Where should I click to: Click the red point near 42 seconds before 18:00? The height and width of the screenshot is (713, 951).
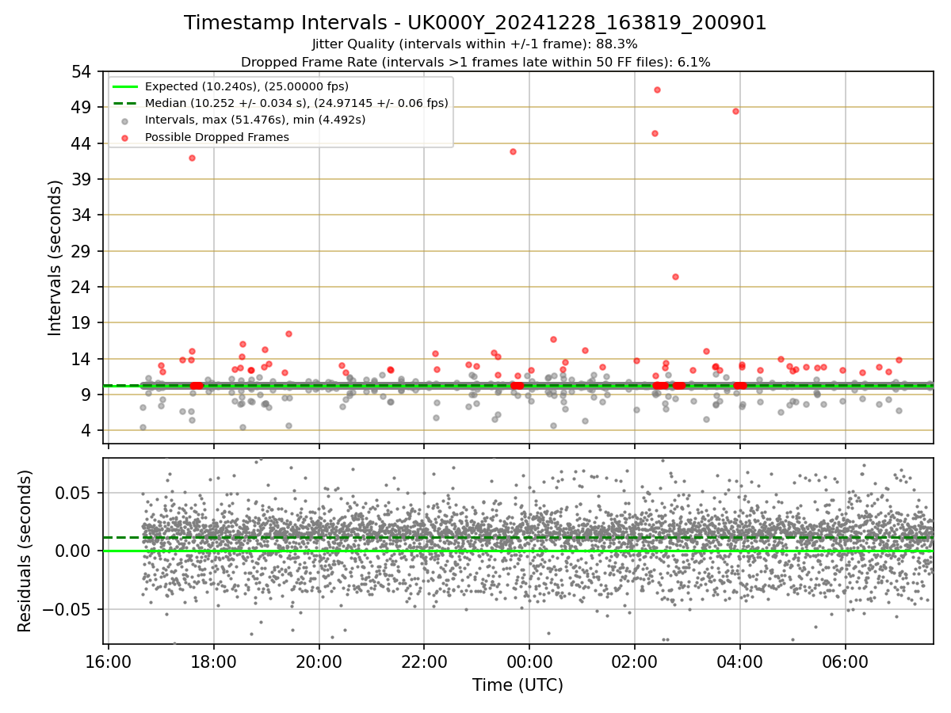tap(192, 158)
